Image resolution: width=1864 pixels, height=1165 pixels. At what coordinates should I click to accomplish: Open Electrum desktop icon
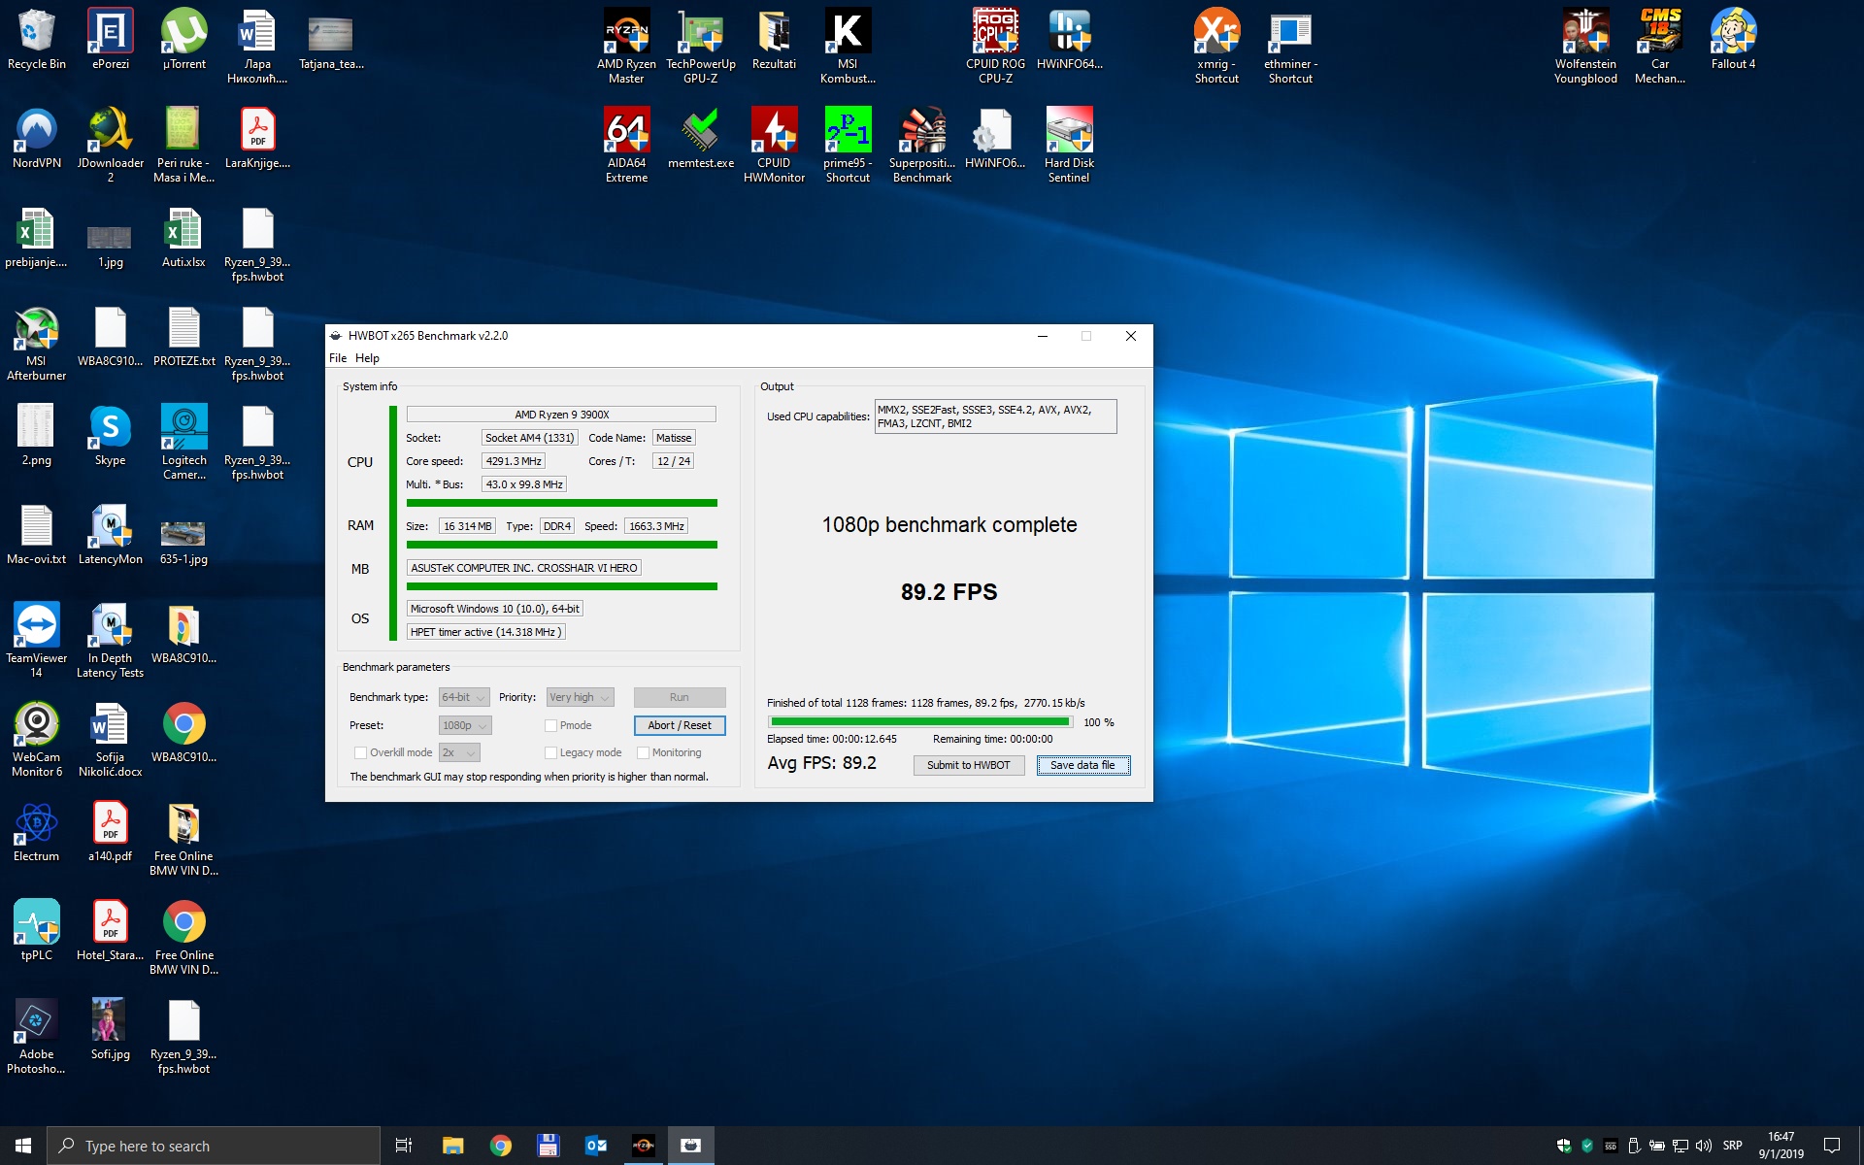point(36,831)
